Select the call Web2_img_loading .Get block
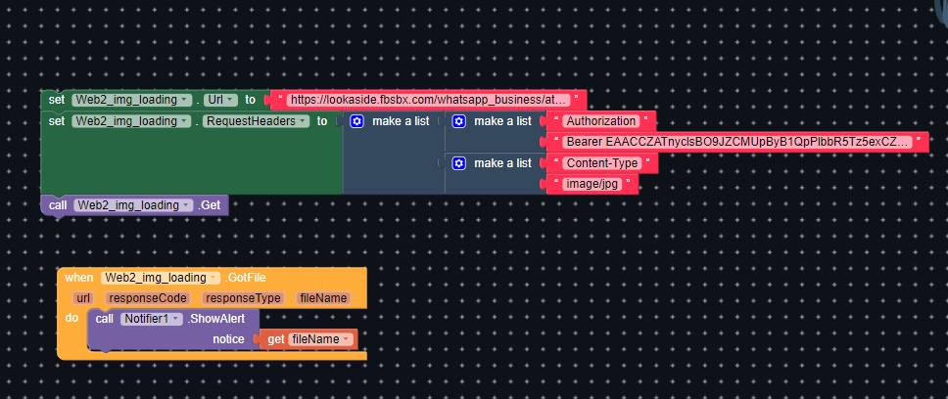The height and width of the screenshot is (399, 948). tap(134, 205)
